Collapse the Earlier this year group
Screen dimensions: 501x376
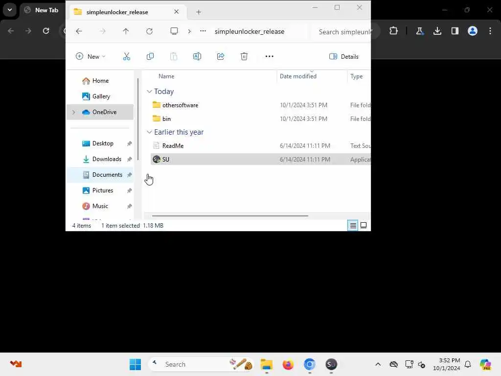149,132
